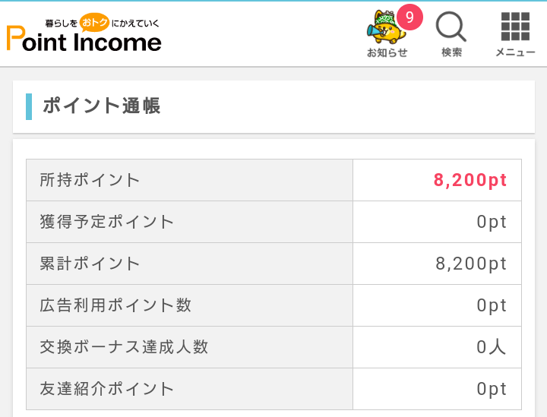Click the メニュー label
547x417 pixels.
(515, 52)
